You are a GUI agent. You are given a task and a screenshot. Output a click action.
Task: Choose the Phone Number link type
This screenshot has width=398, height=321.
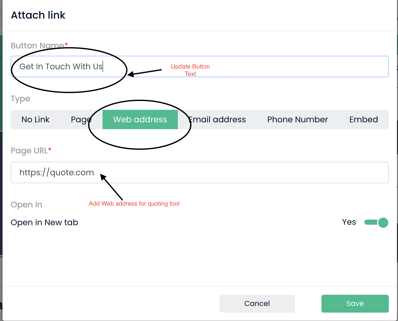297,119
